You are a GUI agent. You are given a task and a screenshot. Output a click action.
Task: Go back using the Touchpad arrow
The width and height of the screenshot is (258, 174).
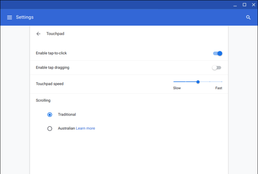point(39,34)
